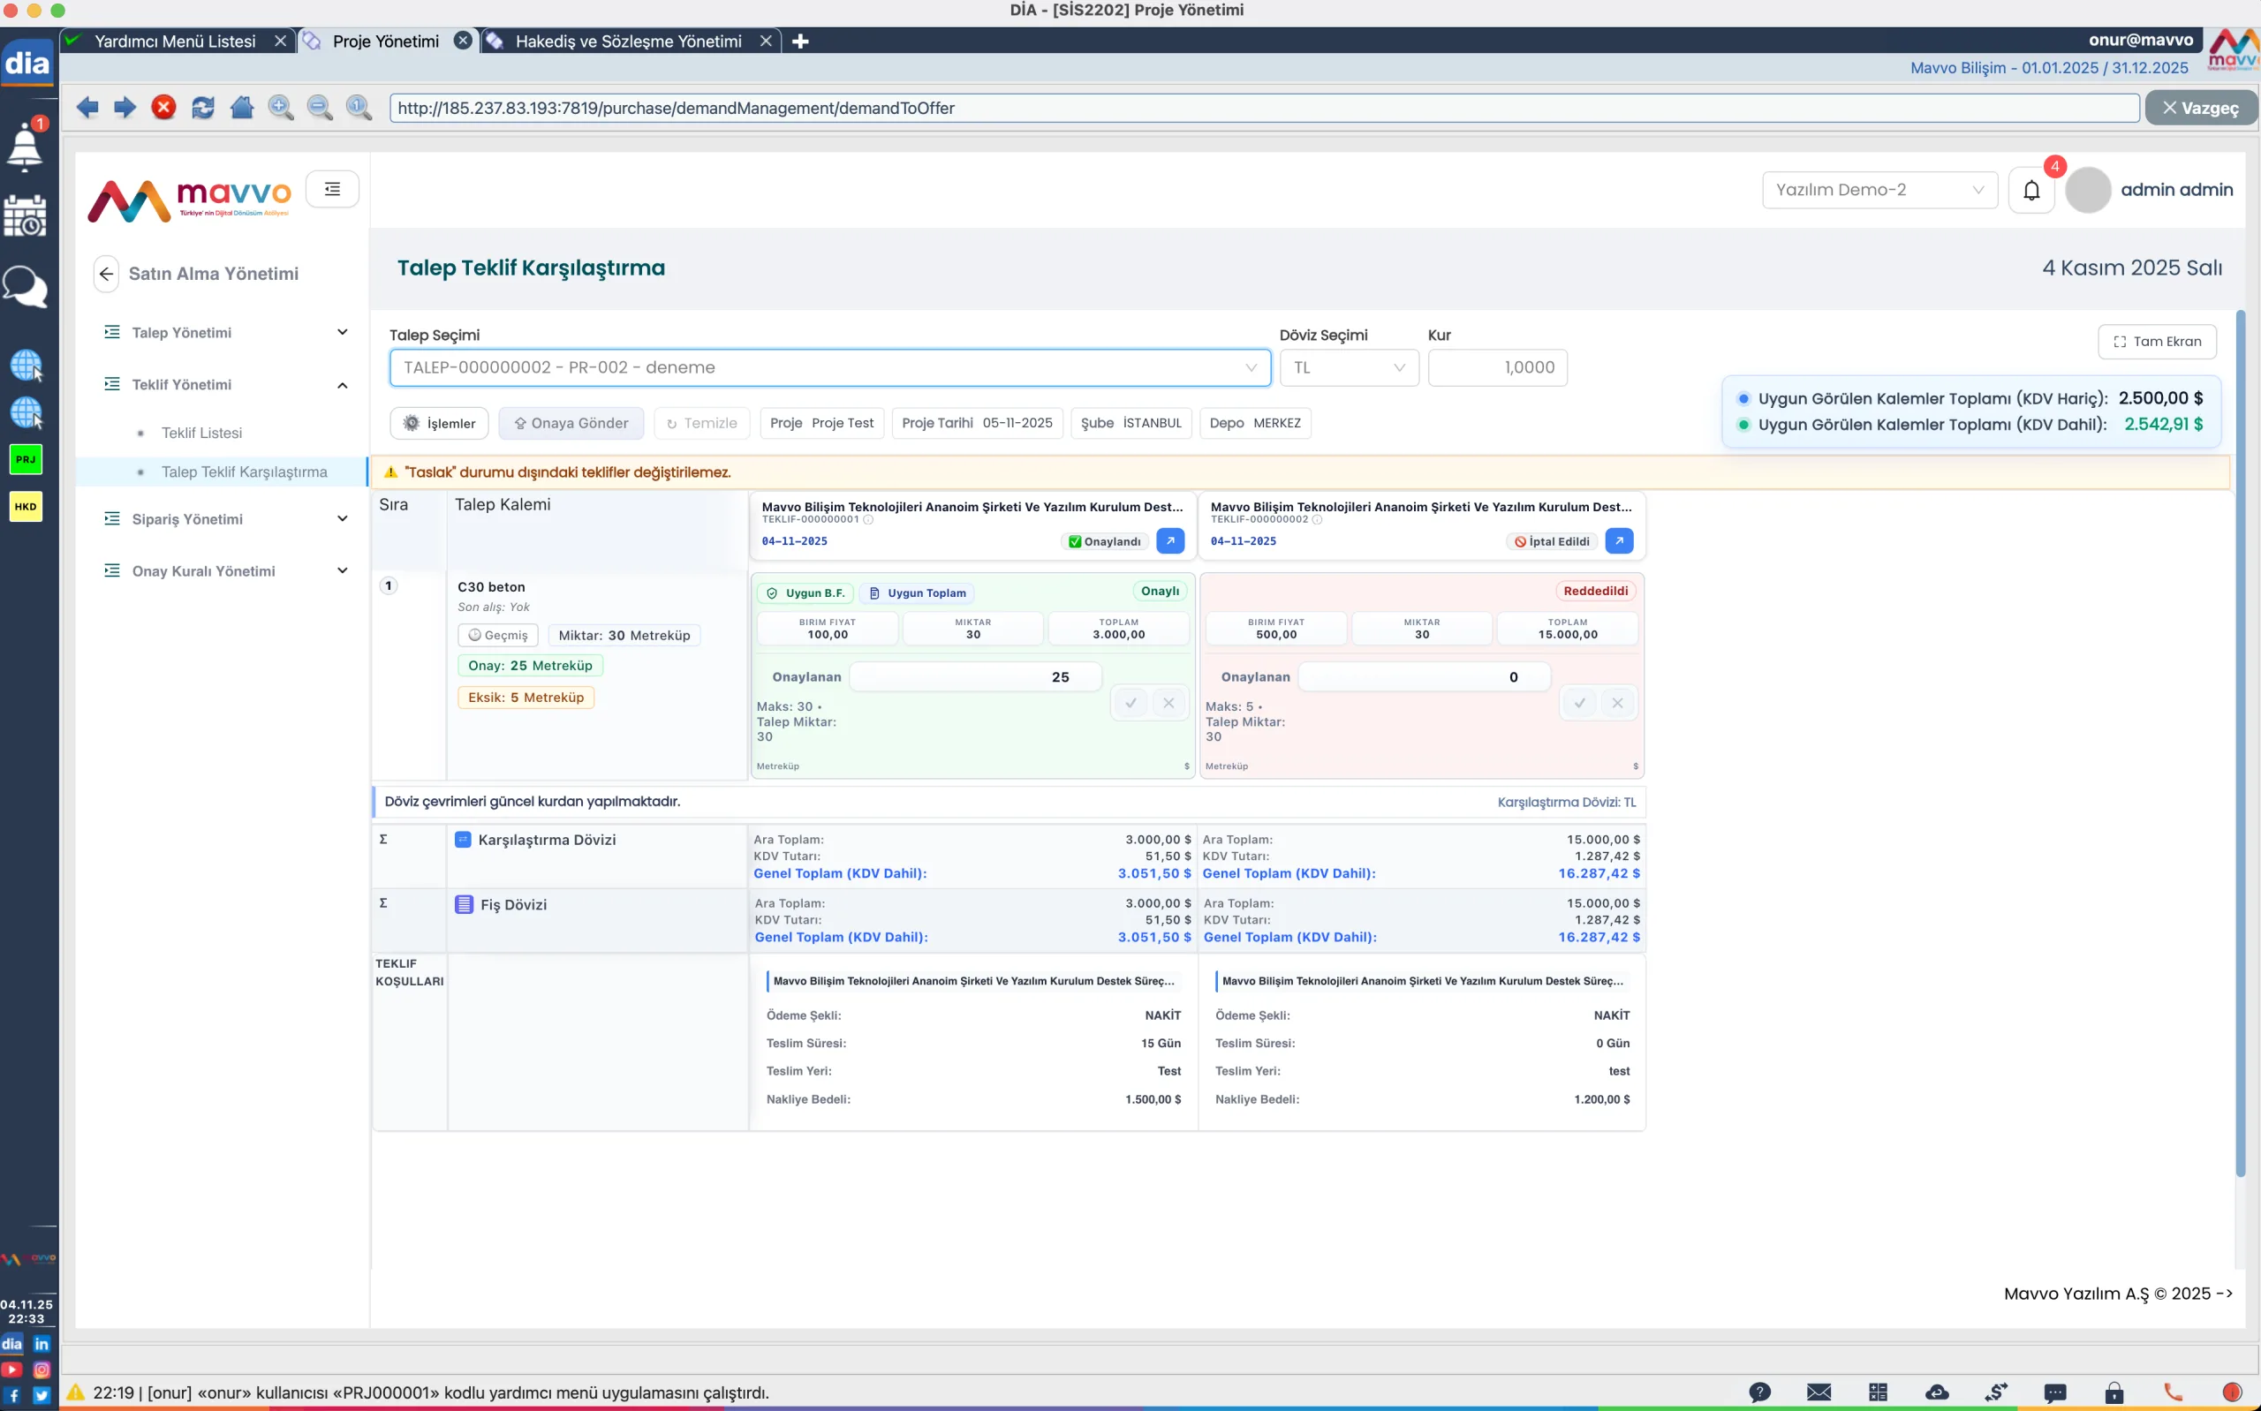Screen dimensions: 2261x1411
Task: Open the Talep Seçimi dropdown
Action: 829,367
